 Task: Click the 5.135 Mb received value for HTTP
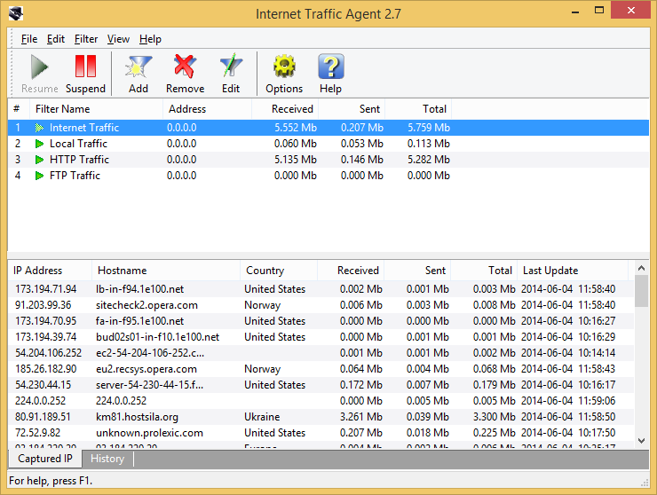tap(296, 160)
